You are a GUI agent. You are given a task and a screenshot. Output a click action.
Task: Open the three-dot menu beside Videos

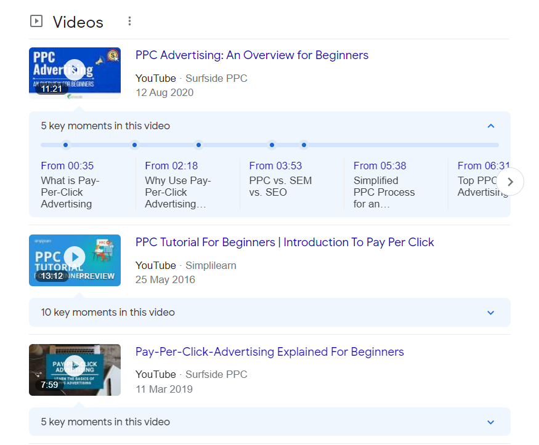click(129, 22)
